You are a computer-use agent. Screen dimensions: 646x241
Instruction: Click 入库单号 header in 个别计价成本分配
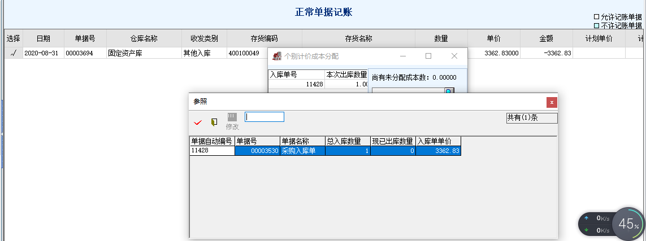(297, 75)
